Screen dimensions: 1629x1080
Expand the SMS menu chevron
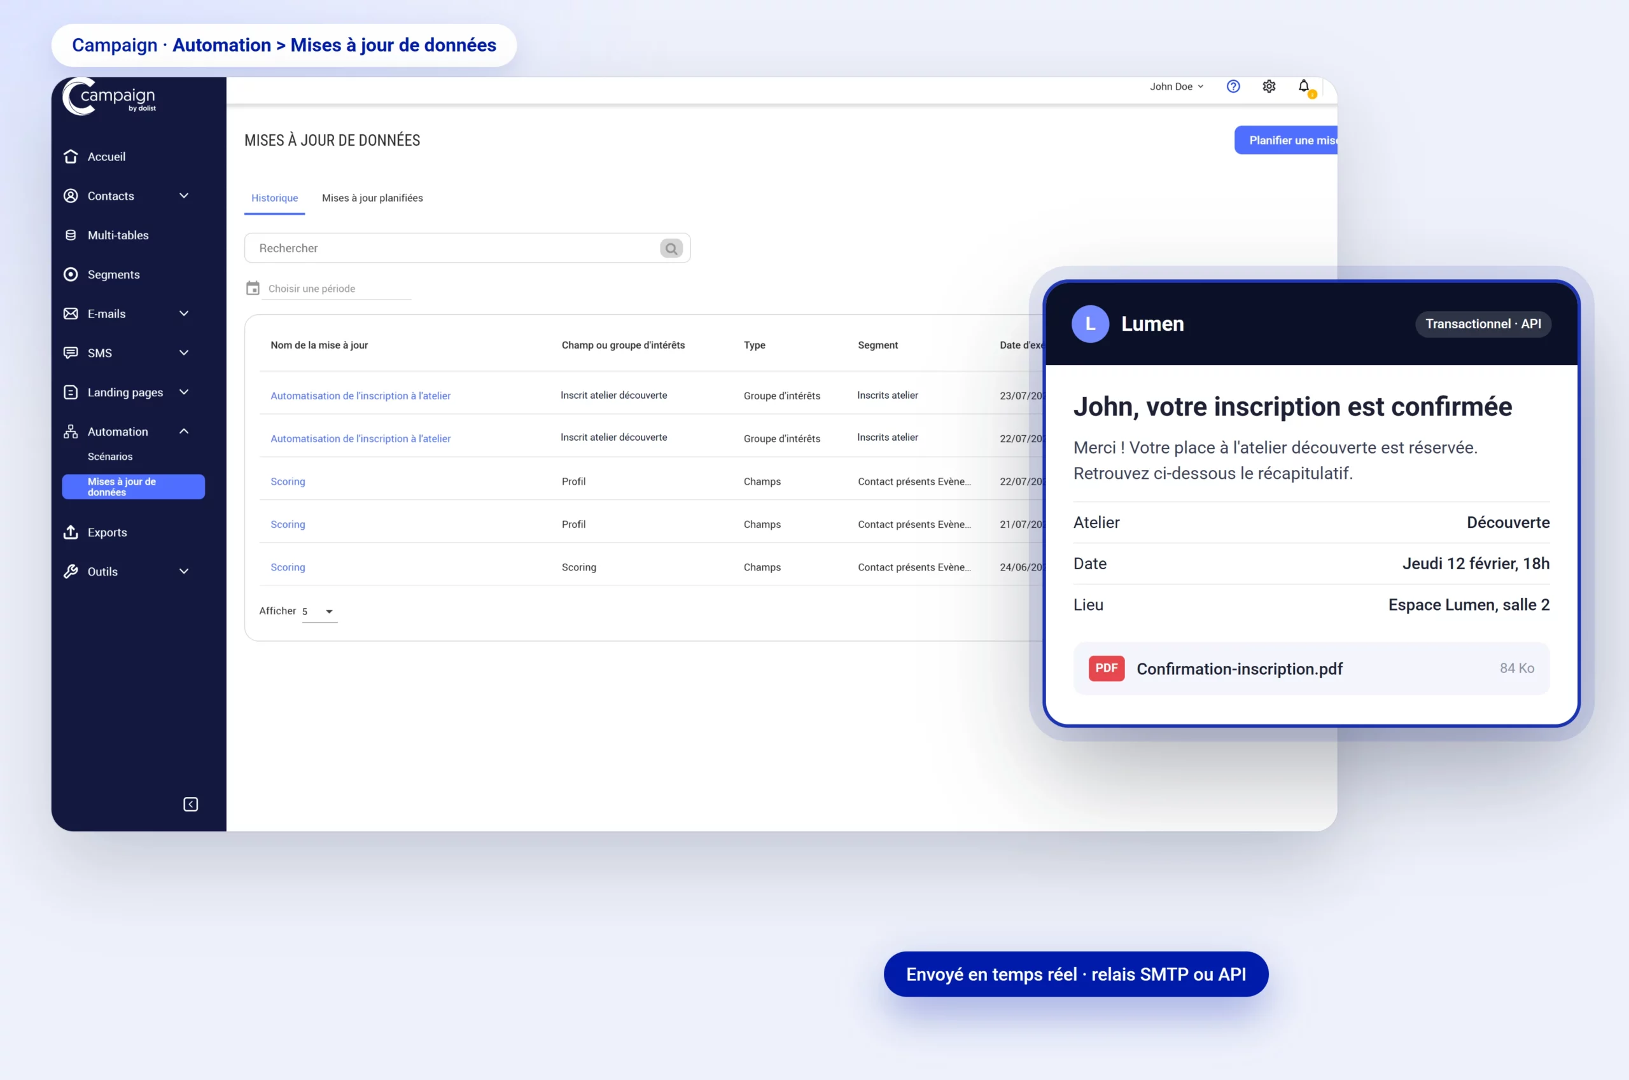coord(184,352)
